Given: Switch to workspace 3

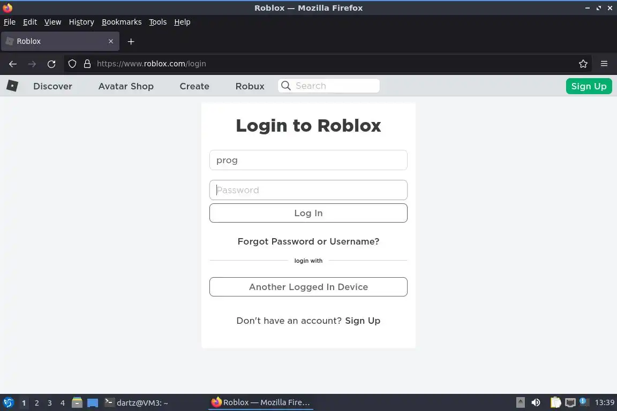Looking at the screenshot, I should pyautogui.click(x=50, y=403).
